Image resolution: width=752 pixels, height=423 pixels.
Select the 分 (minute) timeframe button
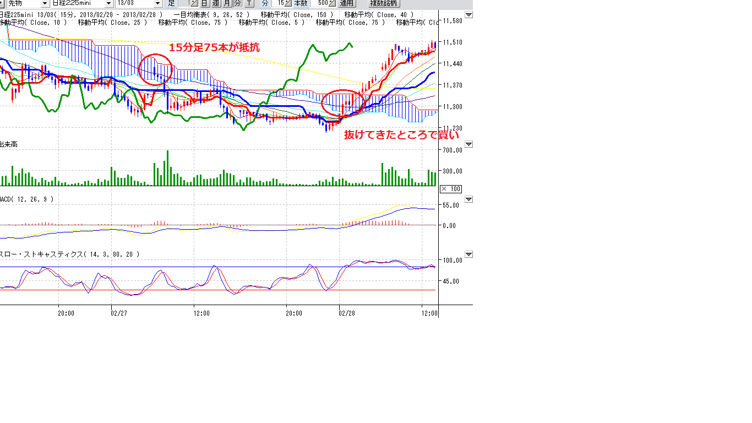pyautogui.click(x=237, y=3)
